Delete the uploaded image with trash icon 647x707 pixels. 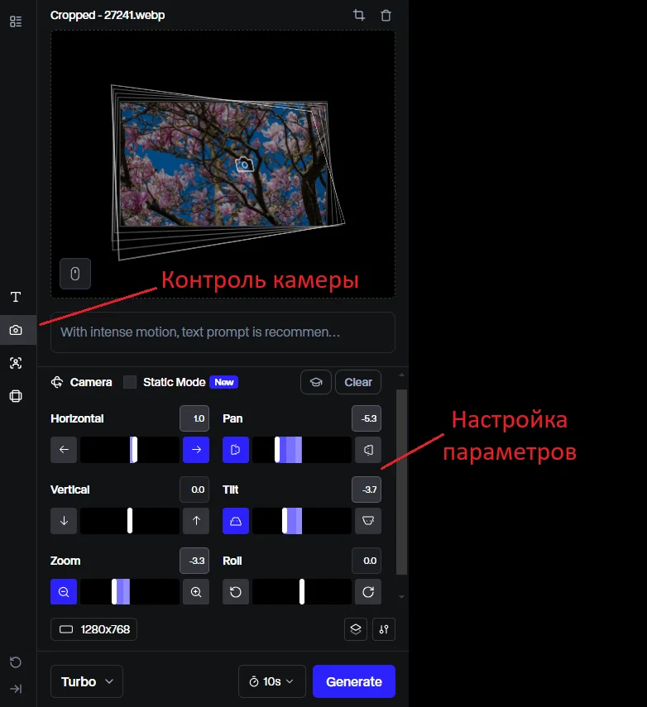click(386, 15)
